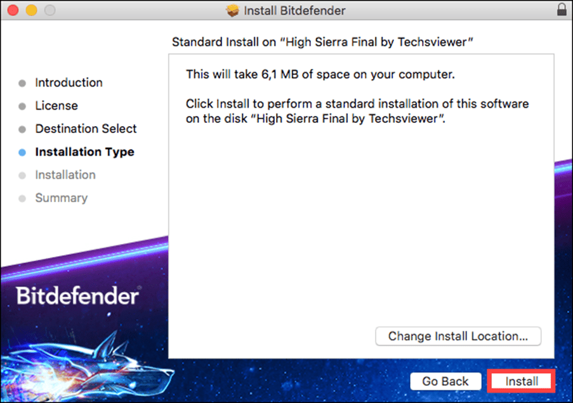The width and height of the screenshot is (573, 403).
Task: Click the Standard Install header text
Action: pyautogui.click(x=324, y=42)
